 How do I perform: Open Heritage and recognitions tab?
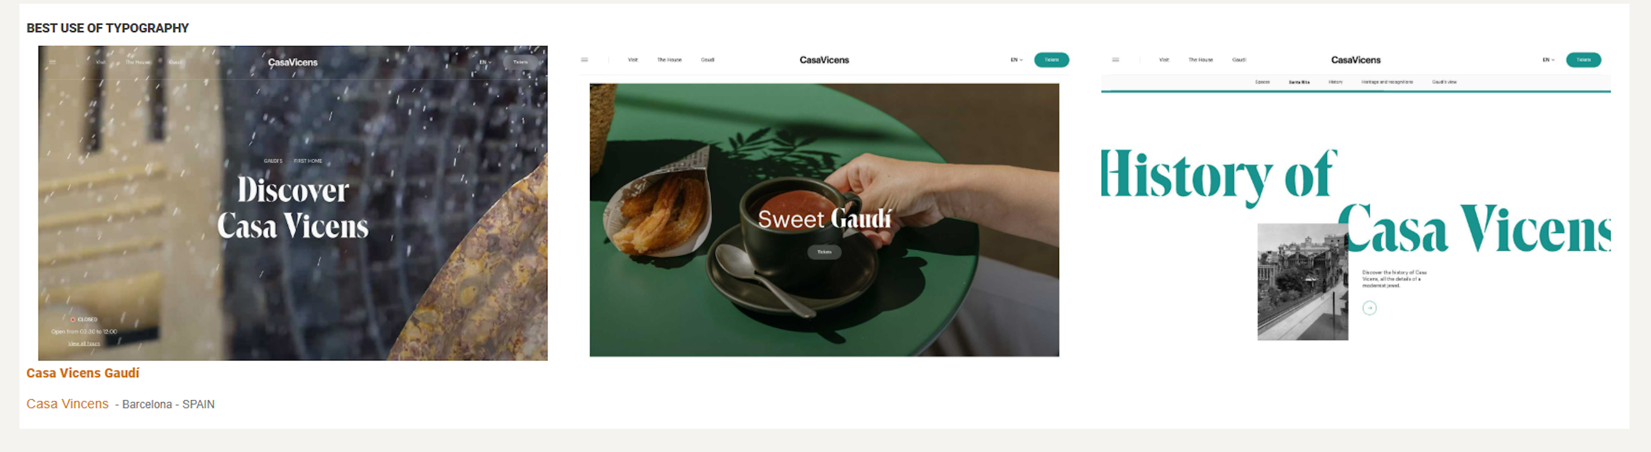(1387, 82)
